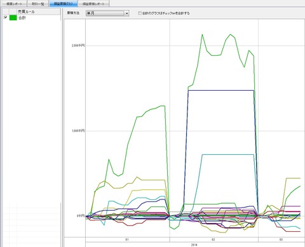Click the 累積方法 label
The height and width of the screenshot is (247, 305).
[73, 13]
